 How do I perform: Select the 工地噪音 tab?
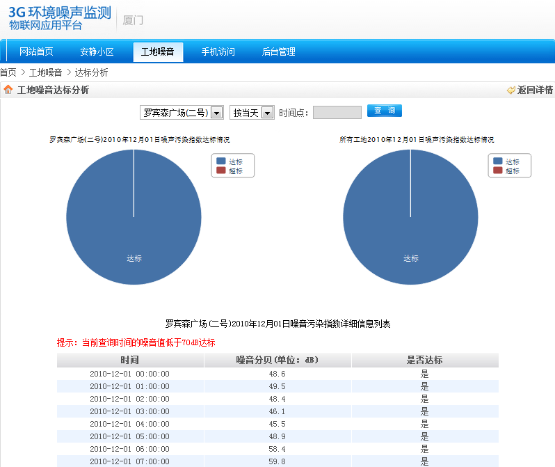tap(158, 52)
